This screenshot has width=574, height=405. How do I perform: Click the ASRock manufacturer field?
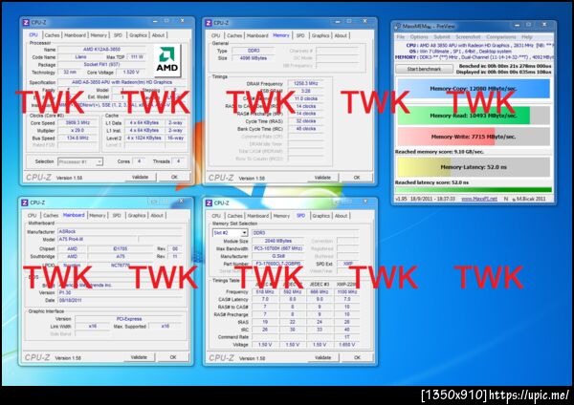(120, 232)
